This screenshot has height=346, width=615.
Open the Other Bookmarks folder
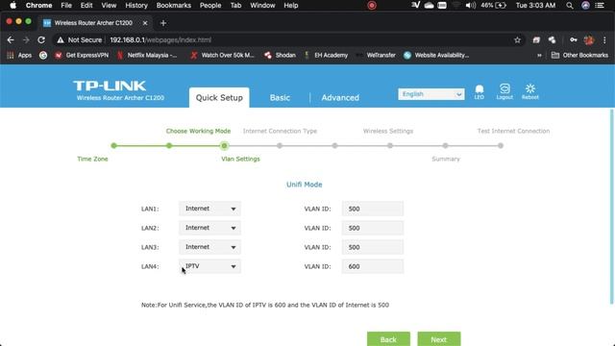579,56
